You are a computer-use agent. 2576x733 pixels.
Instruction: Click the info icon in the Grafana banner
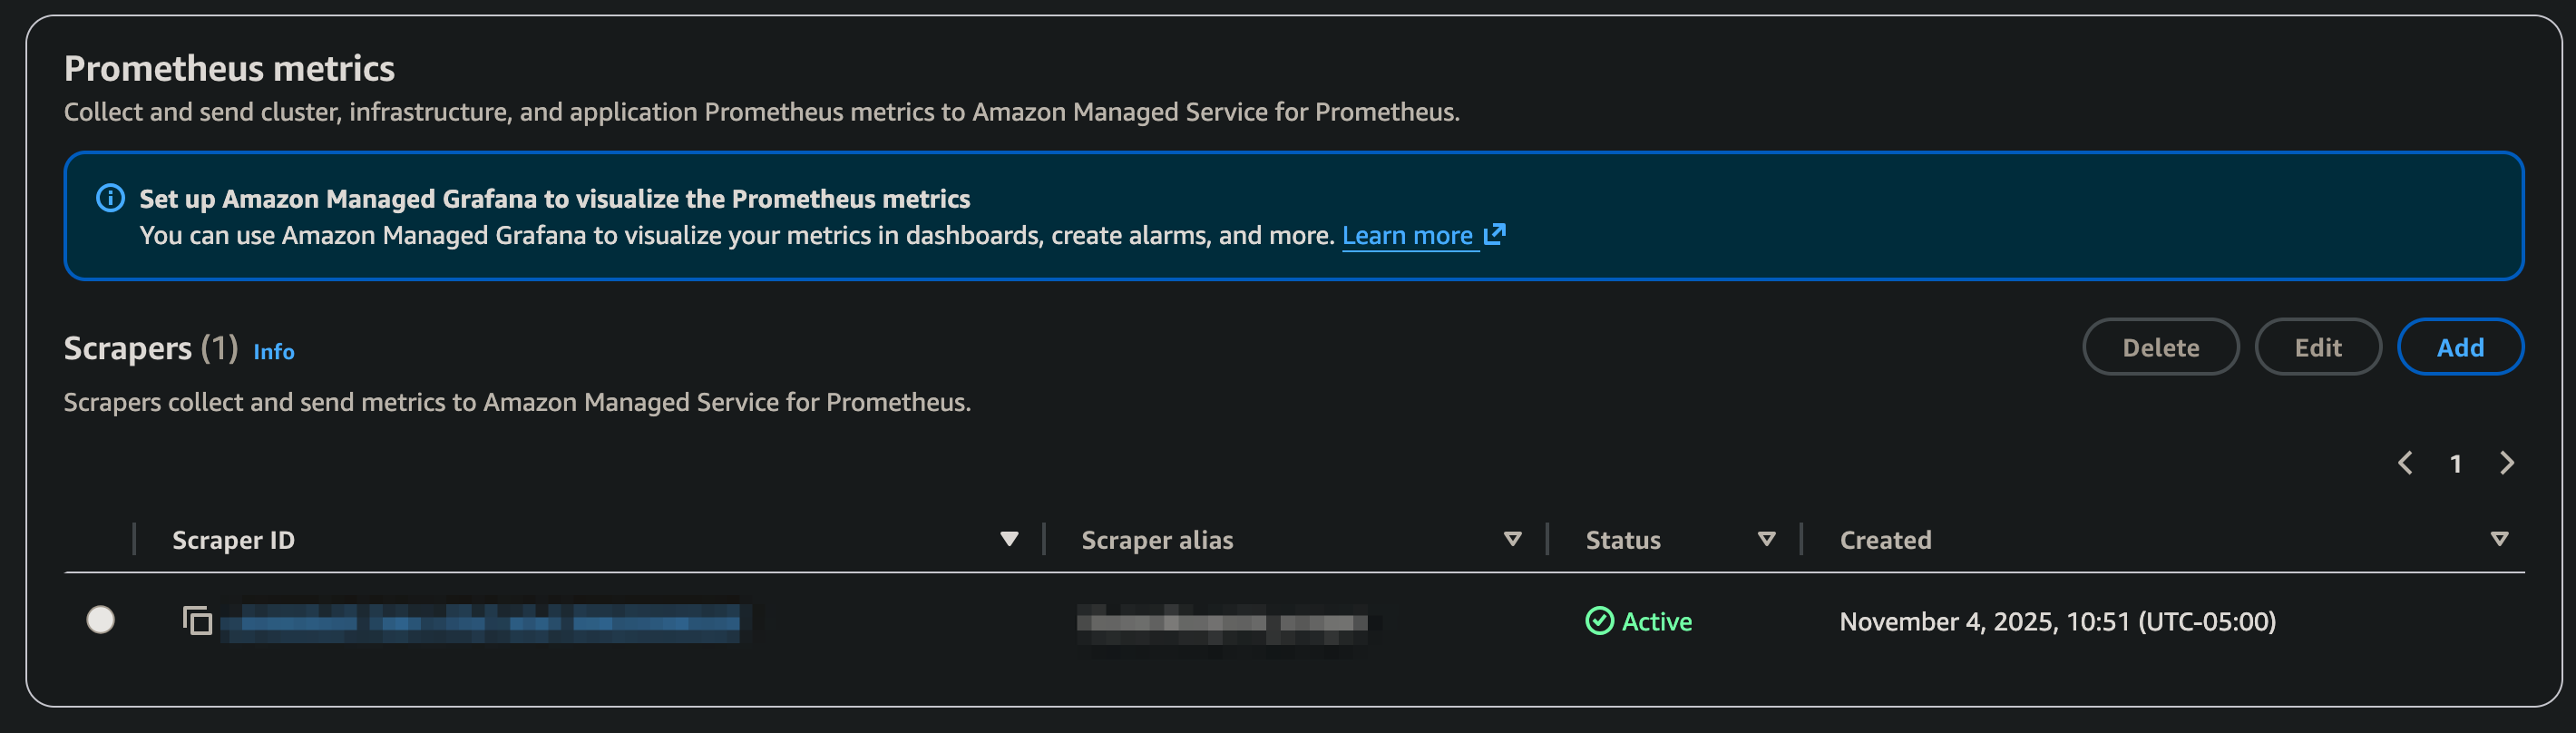[110, 199]
